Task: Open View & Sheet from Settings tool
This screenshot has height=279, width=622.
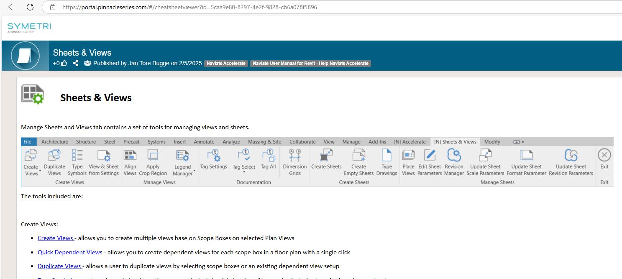Action: click(104, 156)
